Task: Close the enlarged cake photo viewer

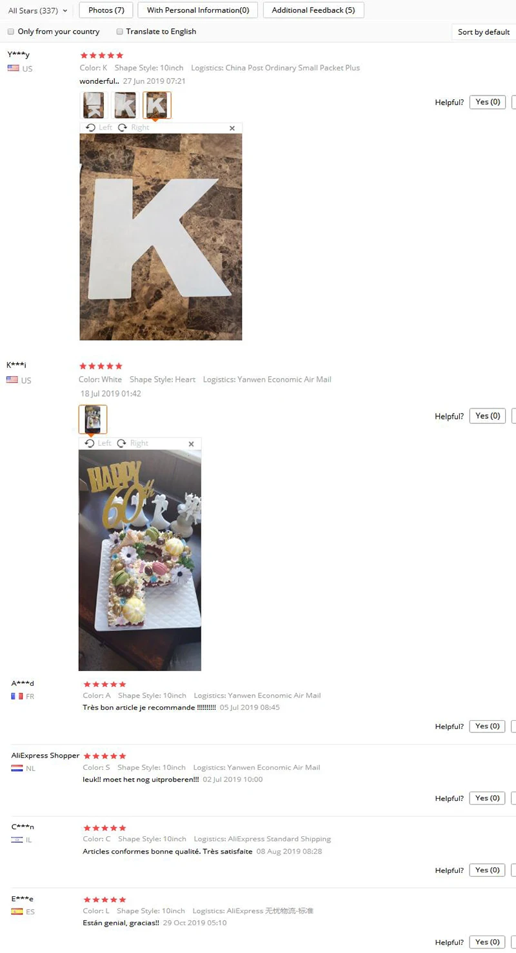Action: pos(191,444)
